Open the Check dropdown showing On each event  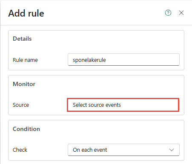click(123, 150)
